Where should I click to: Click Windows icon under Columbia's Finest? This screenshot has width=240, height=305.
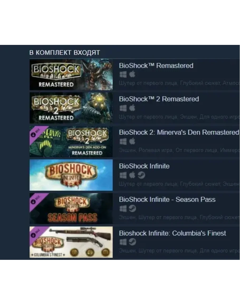[x=123, y=242]
